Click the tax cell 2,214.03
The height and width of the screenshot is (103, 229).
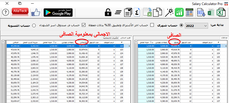click(30, 86)
